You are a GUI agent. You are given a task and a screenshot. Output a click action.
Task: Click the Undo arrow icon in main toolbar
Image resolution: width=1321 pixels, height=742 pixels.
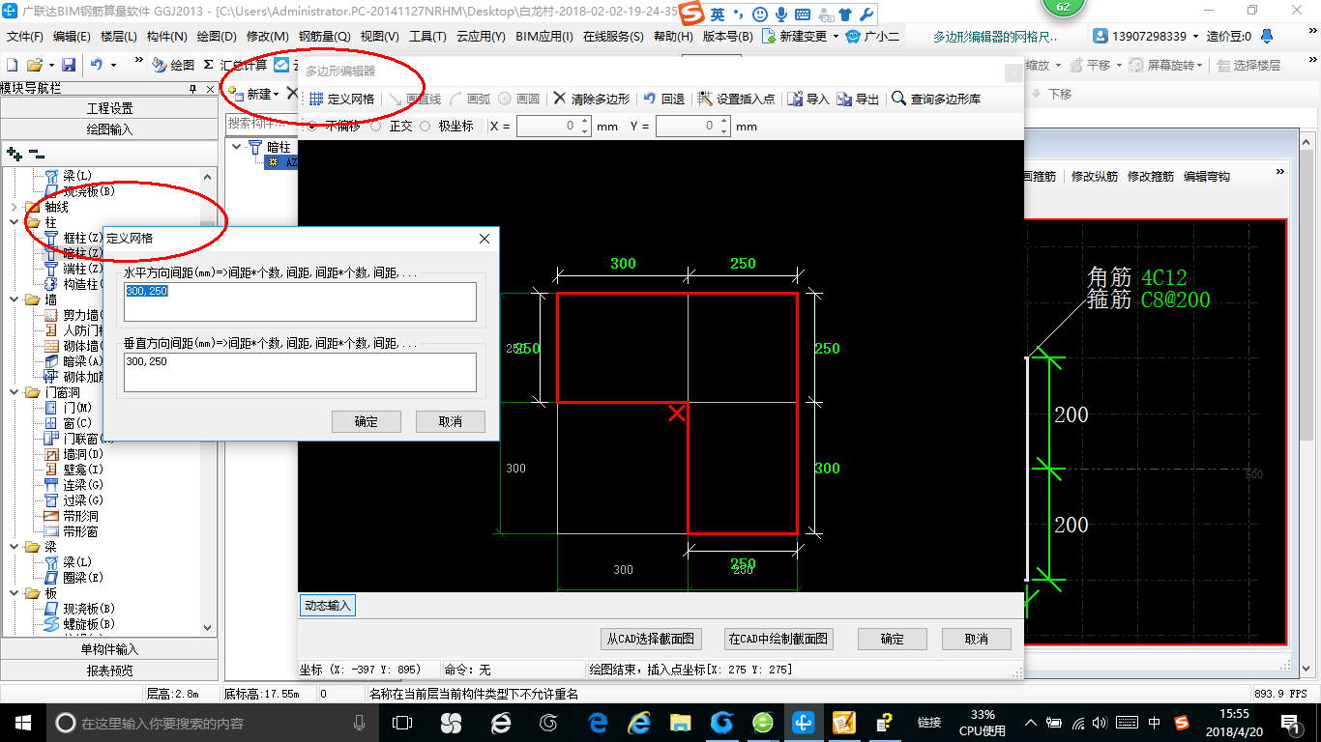click(x=97, y=65)
